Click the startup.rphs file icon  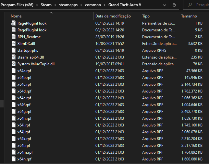(13, 50)
